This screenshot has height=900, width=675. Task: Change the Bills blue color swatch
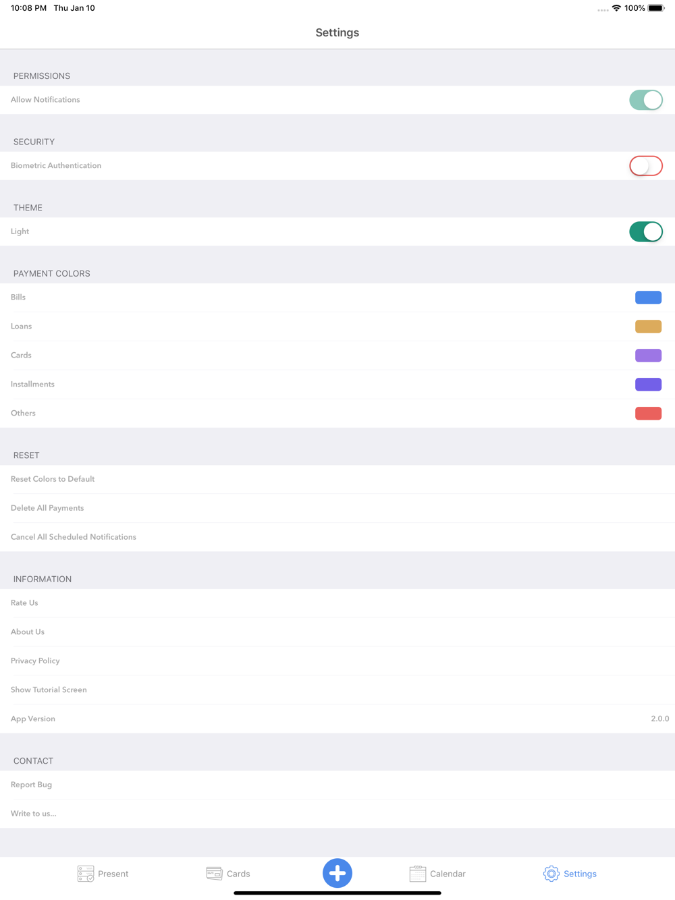[648, 298]
